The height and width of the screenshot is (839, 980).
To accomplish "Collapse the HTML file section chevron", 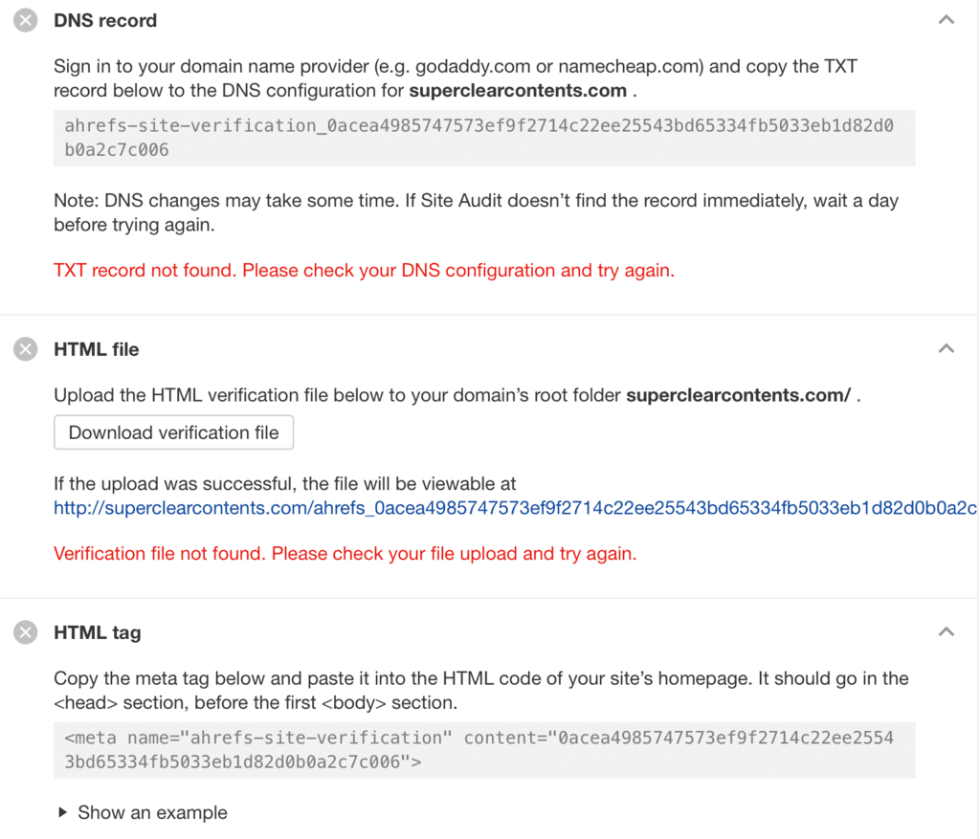I will [946, 349].
